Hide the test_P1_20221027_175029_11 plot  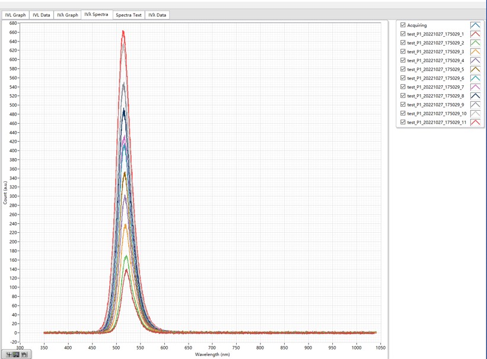click(403, 122)
